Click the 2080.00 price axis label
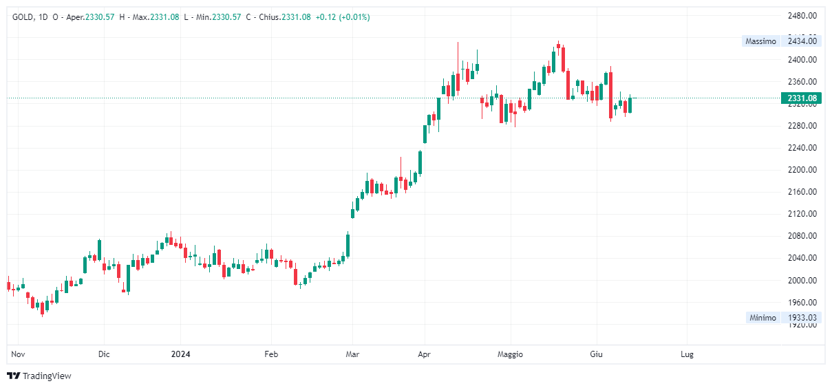The height and width of the screenshot is (388, 832). 802,236
